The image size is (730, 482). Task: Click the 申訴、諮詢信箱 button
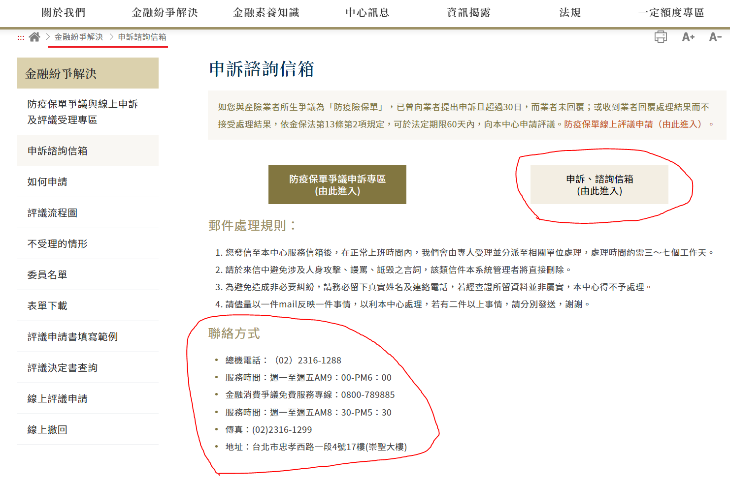(599, 184)
